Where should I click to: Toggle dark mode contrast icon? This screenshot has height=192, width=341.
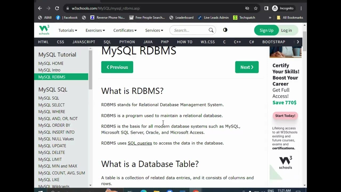[x=225, y=30]
